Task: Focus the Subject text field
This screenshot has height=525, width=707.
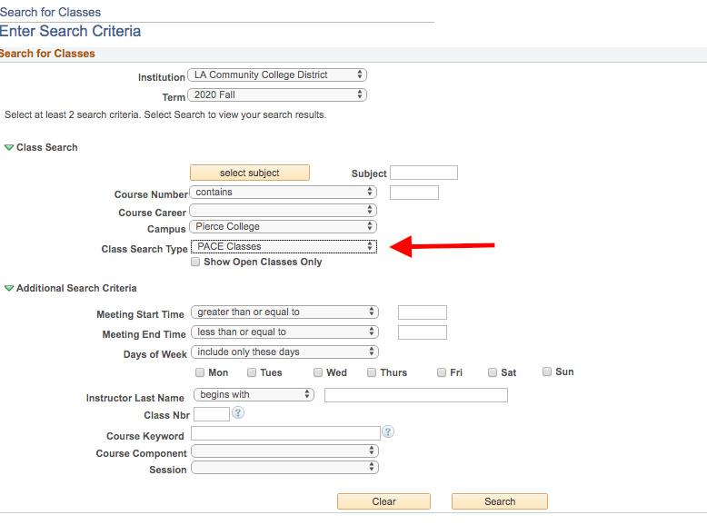Action: tap(423, 173)
